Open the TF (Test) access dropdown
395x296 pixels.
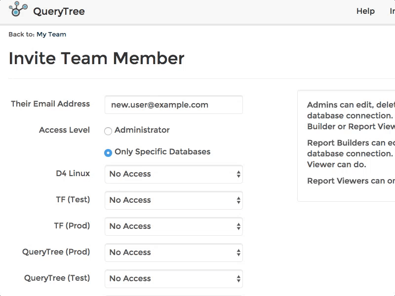pos(174,200)
